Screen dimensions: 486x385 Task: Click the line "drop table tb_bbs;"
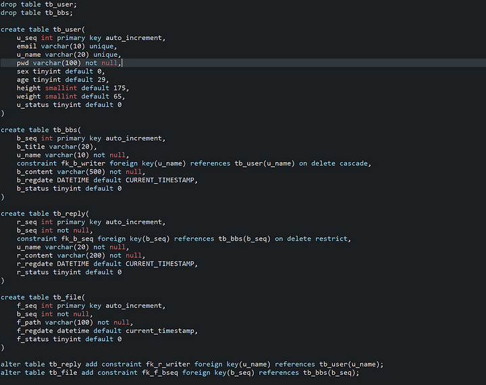click(36, 13)
